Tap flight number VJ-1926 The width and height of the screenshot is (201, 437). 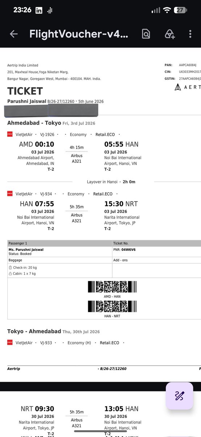point(47,134)
